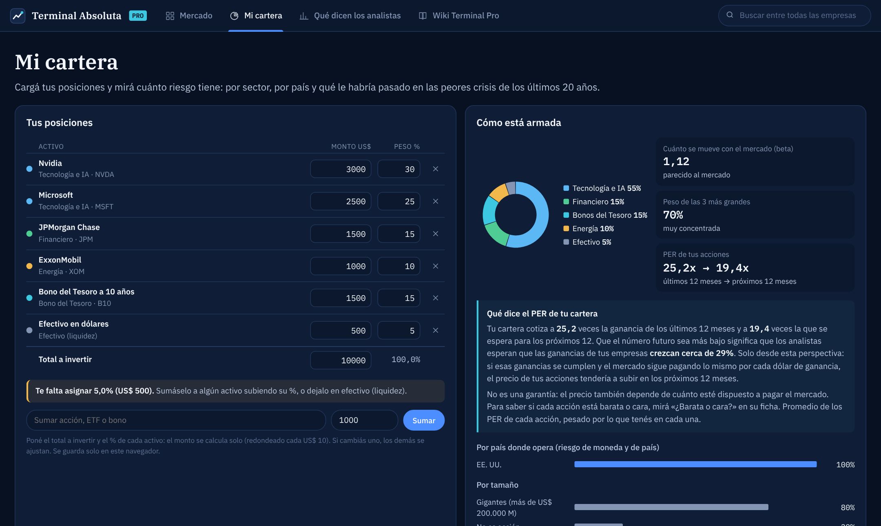The width and height of the screenshot is (881, 526).
Task: Remove the Nvidia position
Action: pos(436,169)
